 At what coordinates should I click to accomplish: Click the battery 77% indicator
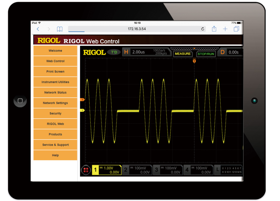pyautogui.click(x=237, y=23)
